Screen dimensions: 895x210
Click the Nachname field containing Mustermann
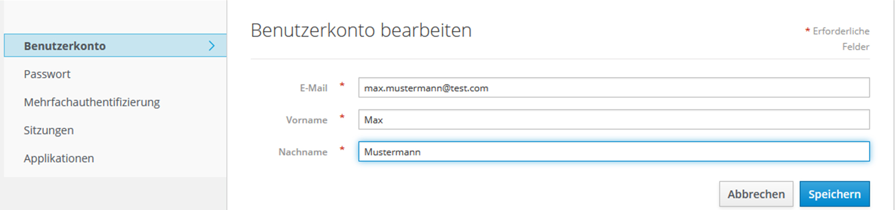(613, 152)
